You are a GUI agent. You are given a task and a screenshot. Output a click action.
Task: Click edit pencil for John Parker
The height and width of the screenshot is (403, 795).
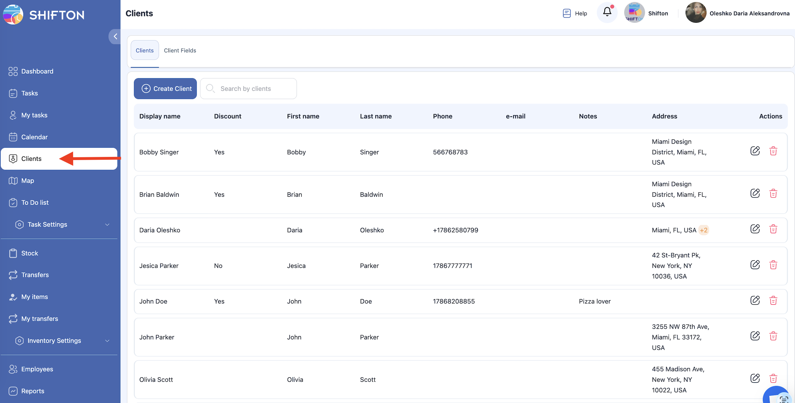tap(755, 336)
